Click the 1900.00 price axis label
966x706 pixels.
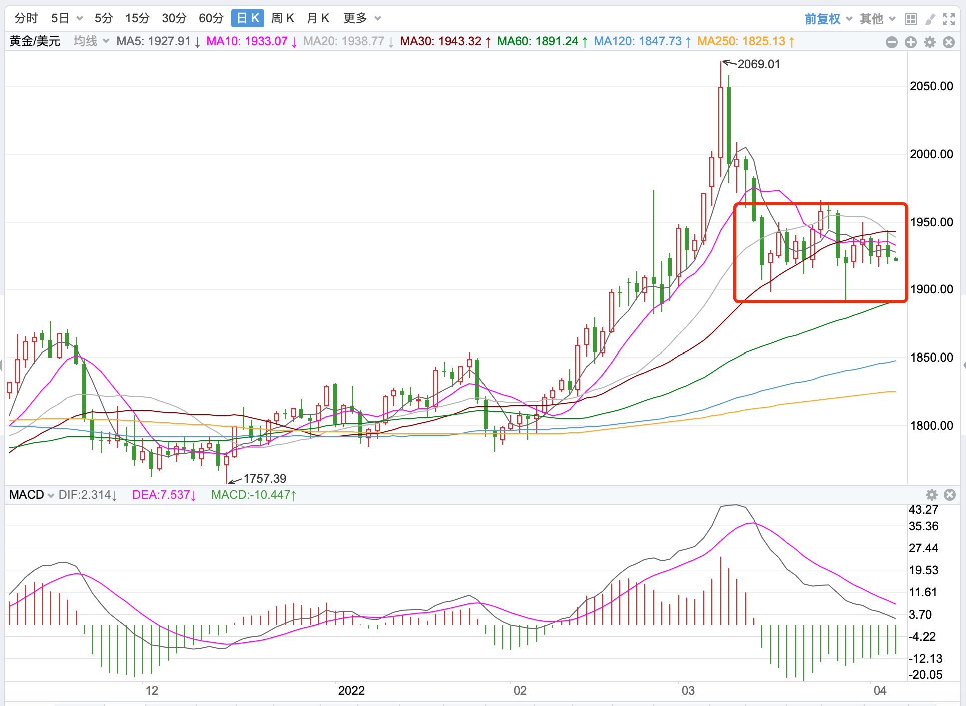tap(932, 289)
